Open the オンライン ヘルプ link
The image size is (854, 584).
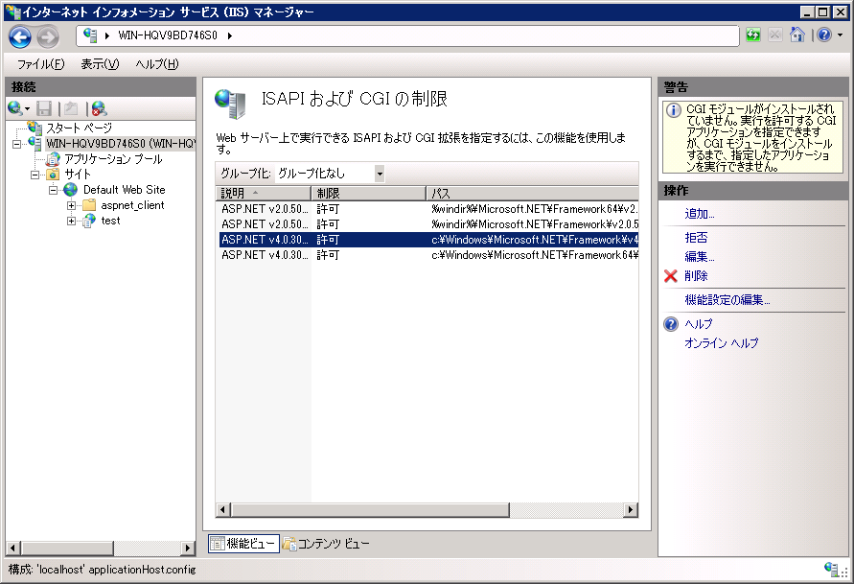(x=721, y=343)
